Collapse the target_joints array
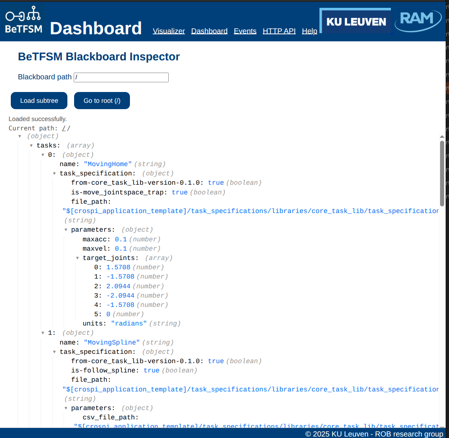The image size is (449, 438). click(77, 258)
